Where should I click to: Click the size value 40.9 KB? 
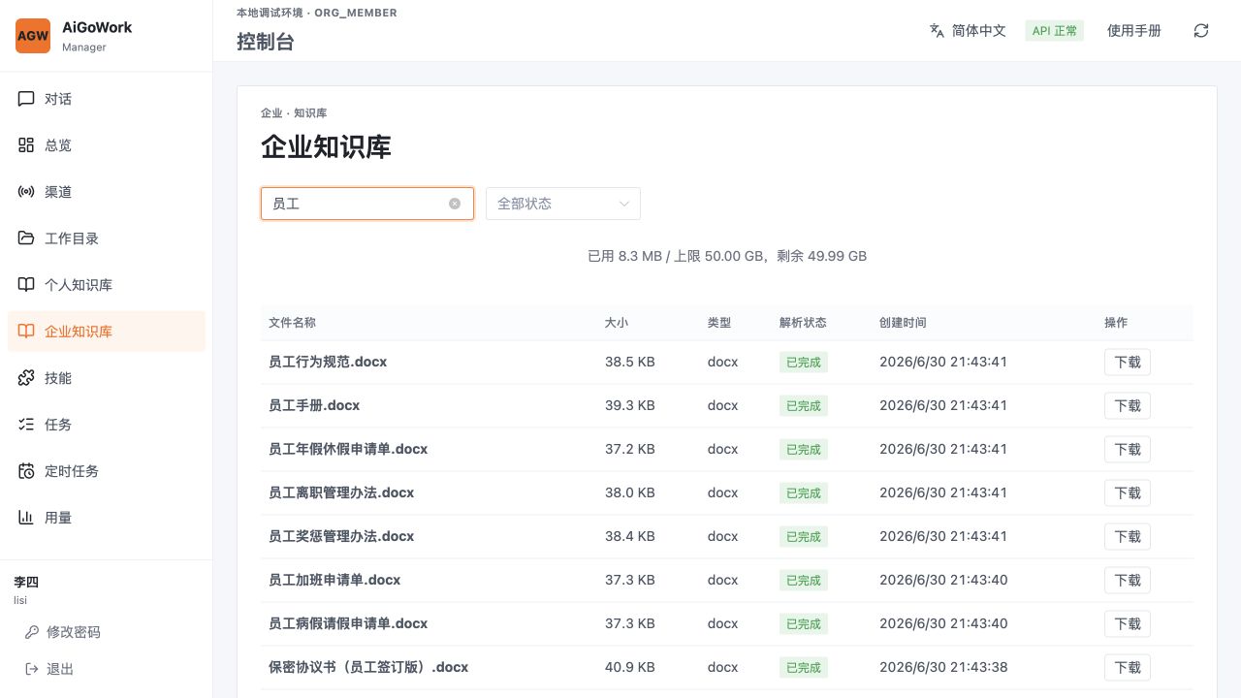point(630,667)
